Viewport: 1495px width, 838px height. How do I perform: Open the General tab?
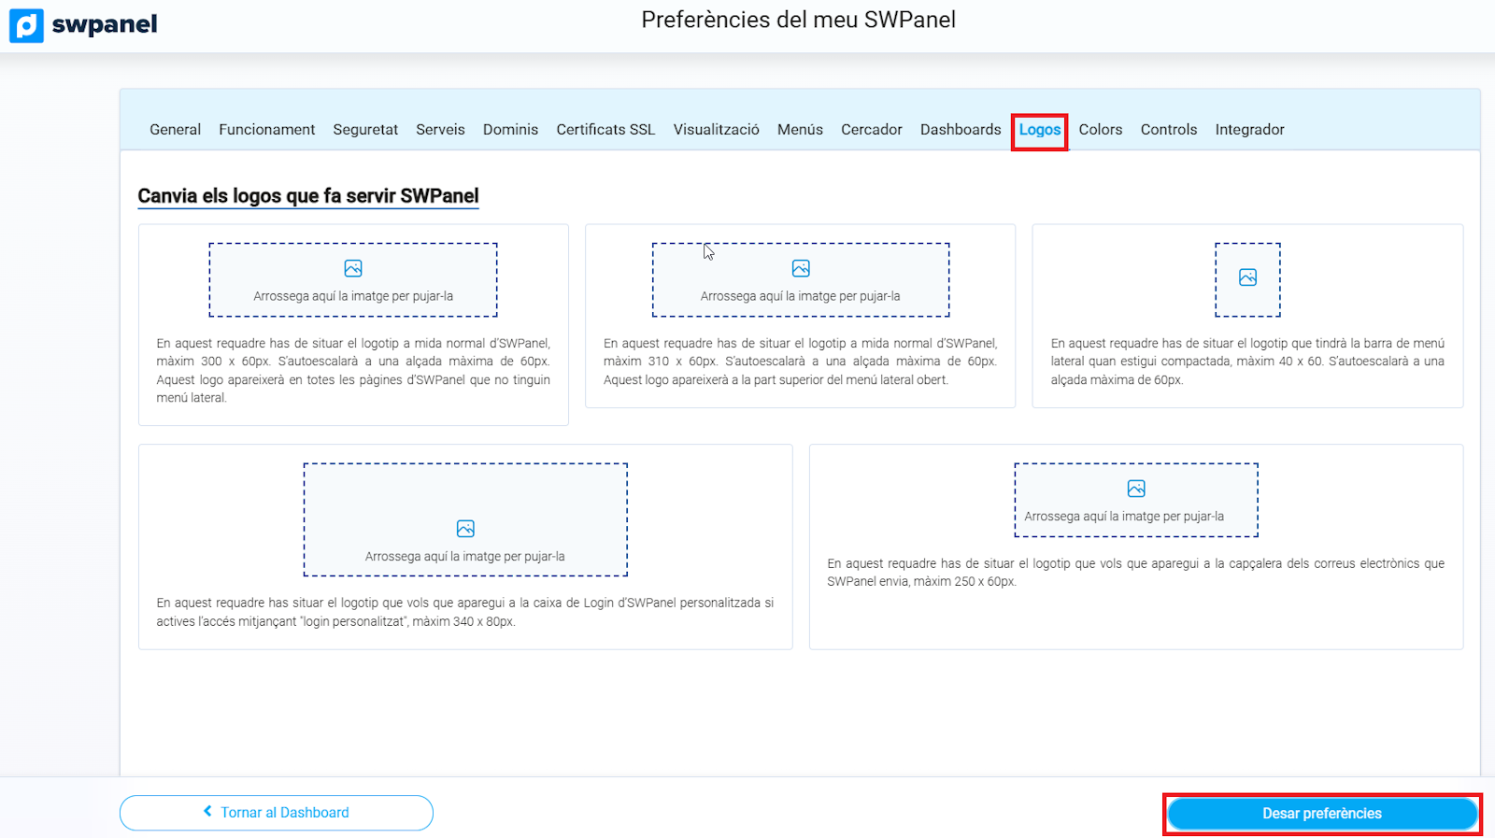click(x=175, y=130)
